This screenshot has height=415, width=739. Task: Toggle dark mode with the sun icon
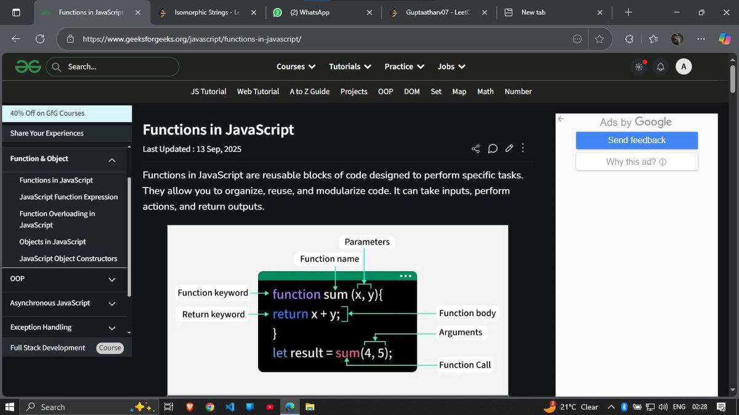click(639, 66)
